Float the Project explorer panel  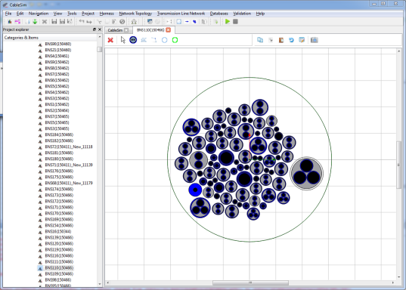tap(95, 29)
